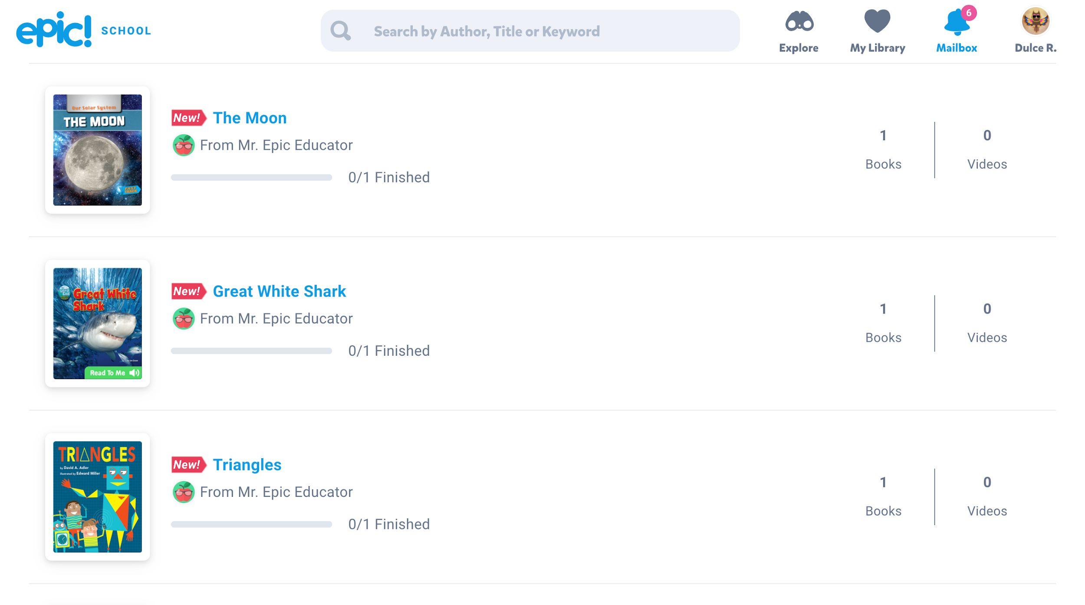1085x605 pixels.
Task: Open The Moon assignment title link
Action: pos(250,118)
